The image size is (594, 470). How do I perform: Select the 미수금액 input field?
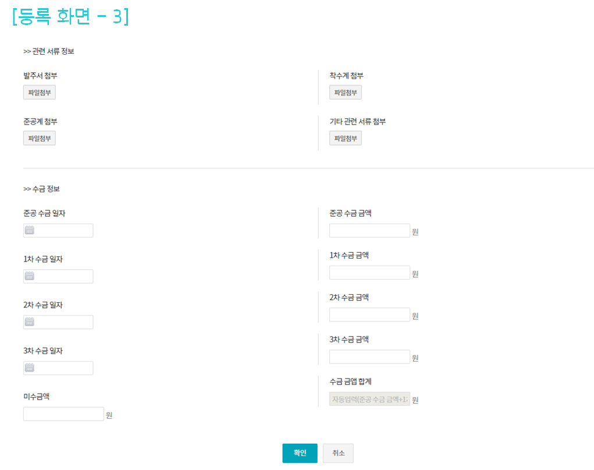coord(63,414)
